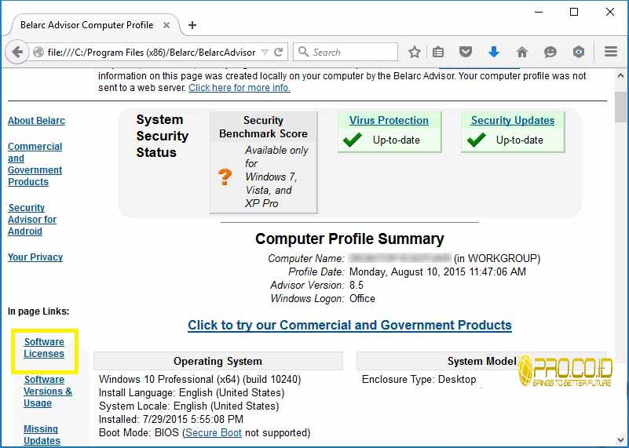Select Belarc Advisor Computer Profile tab
This screenshot has height=448, width=629.
tap(87, 25)
